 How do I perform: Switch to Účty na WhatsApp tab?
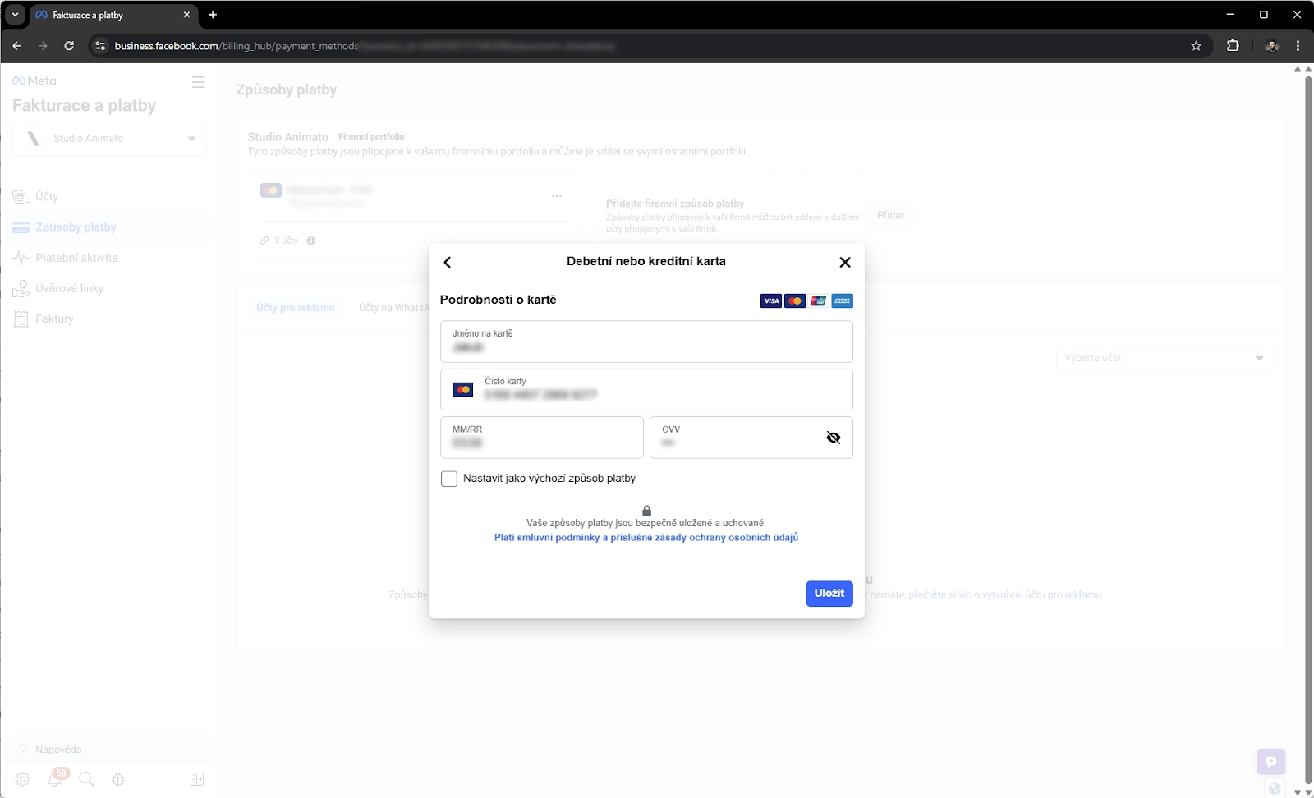tap(394, 308)
